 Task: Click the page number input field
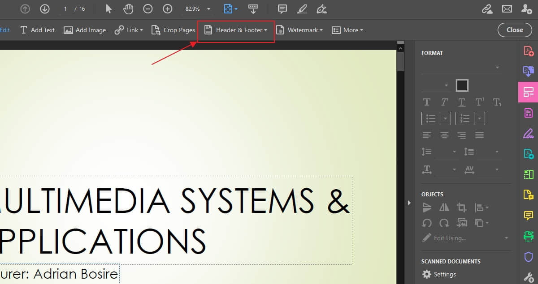(65, 9)
